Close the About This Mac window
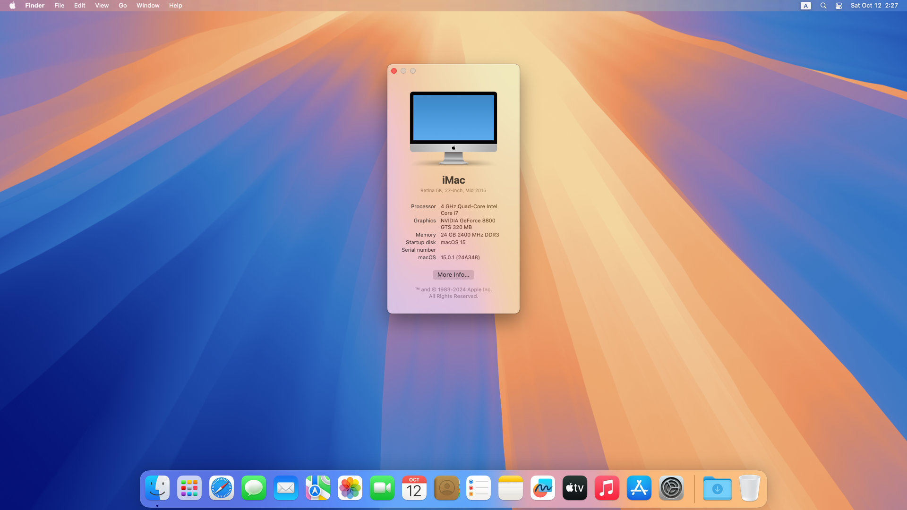 point(394,71)
